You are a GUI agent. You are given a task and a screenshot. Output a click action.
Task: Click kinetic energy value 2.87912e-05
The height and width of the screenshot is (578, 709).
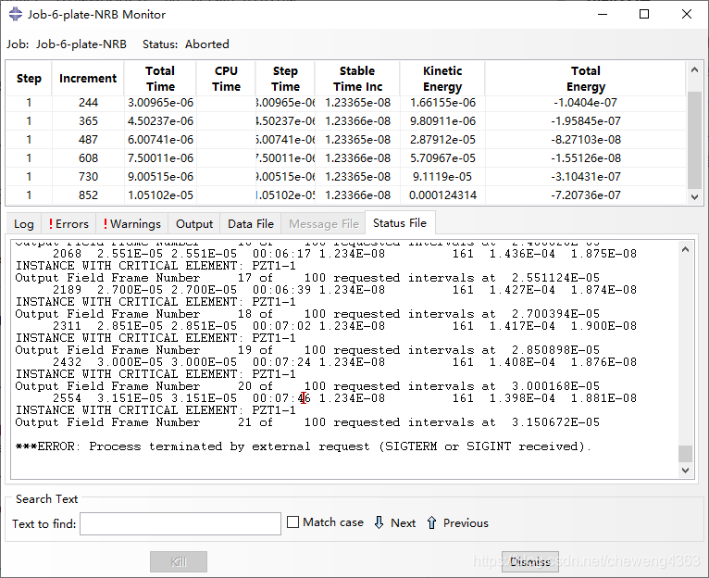pyautogui.click(x=442, y=140)
